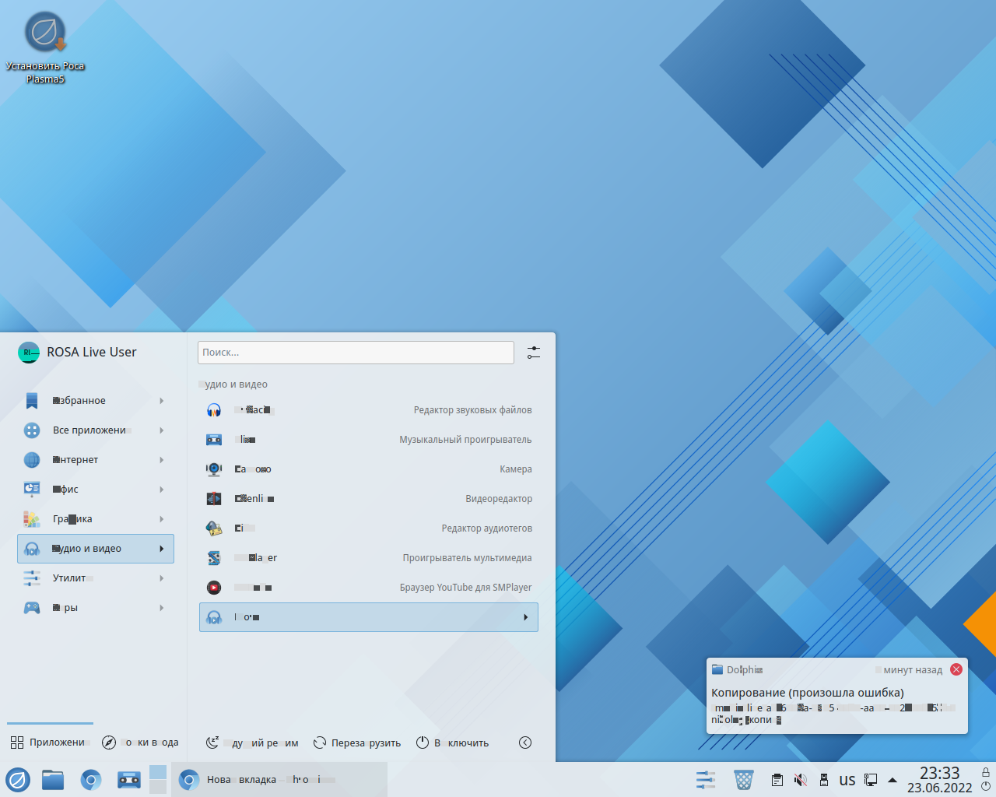Image resolution: width=996 pixels, height=797 pixels.
Task: Expand the last submenu item in app list
Action: point(368,617)
